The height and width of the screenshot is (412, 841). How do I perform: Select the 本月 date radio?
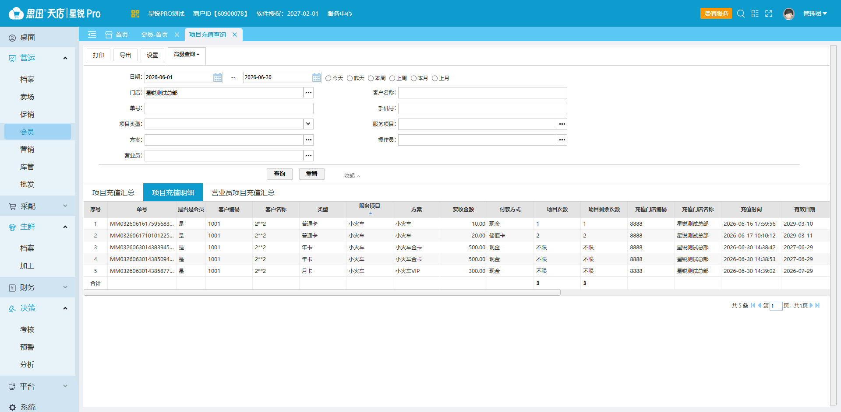(x=413, y=78)
